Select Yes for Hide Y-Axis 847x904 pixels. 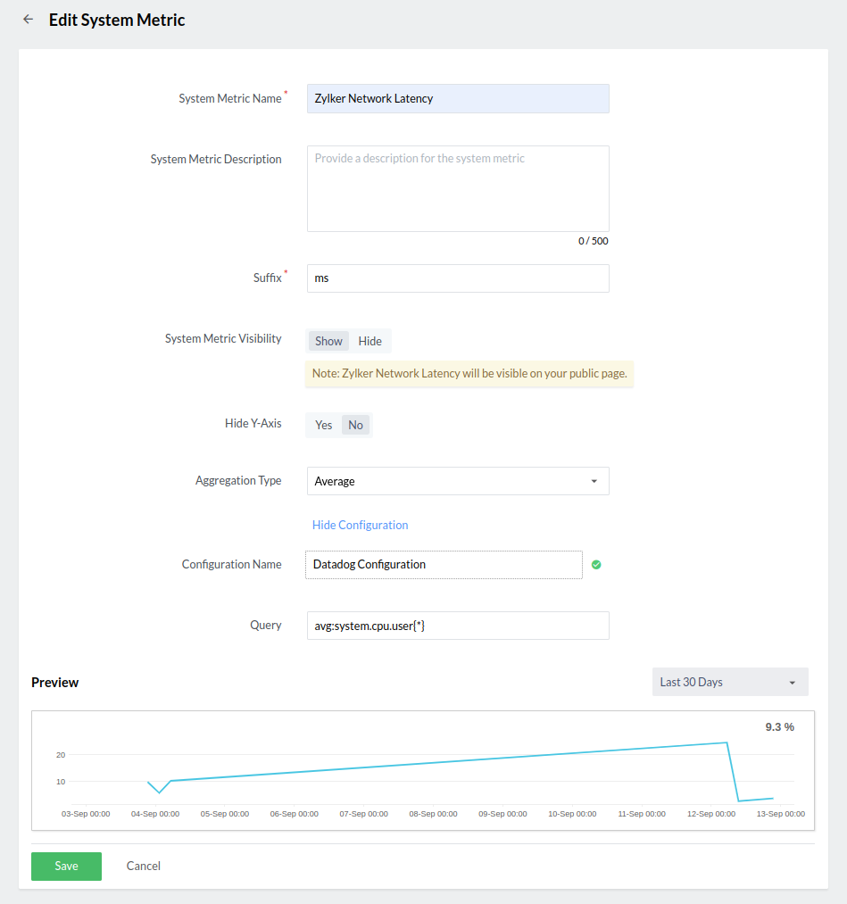(323, 425)
